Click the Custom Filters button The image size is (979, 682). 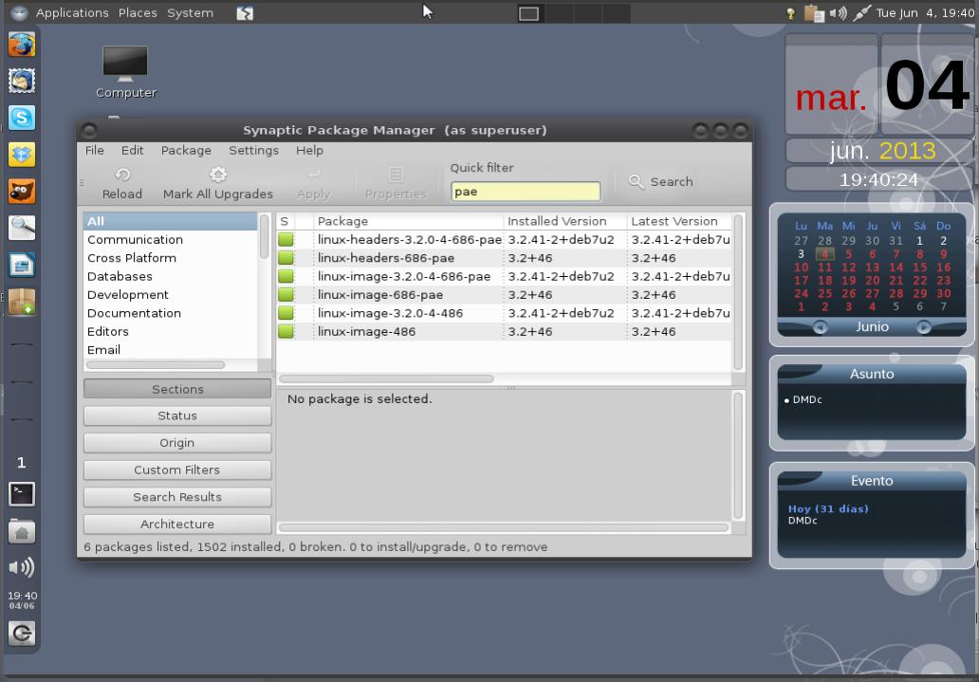click(176, 470)
